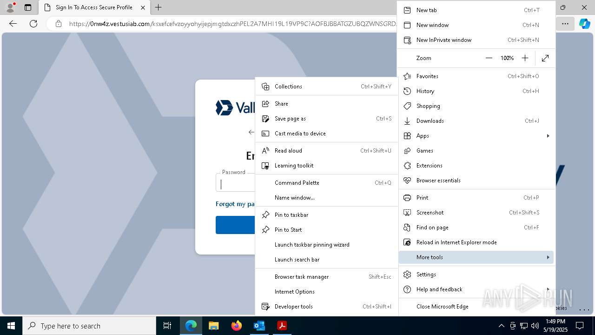Open tab actions menu icon

(x=28, y=7)
